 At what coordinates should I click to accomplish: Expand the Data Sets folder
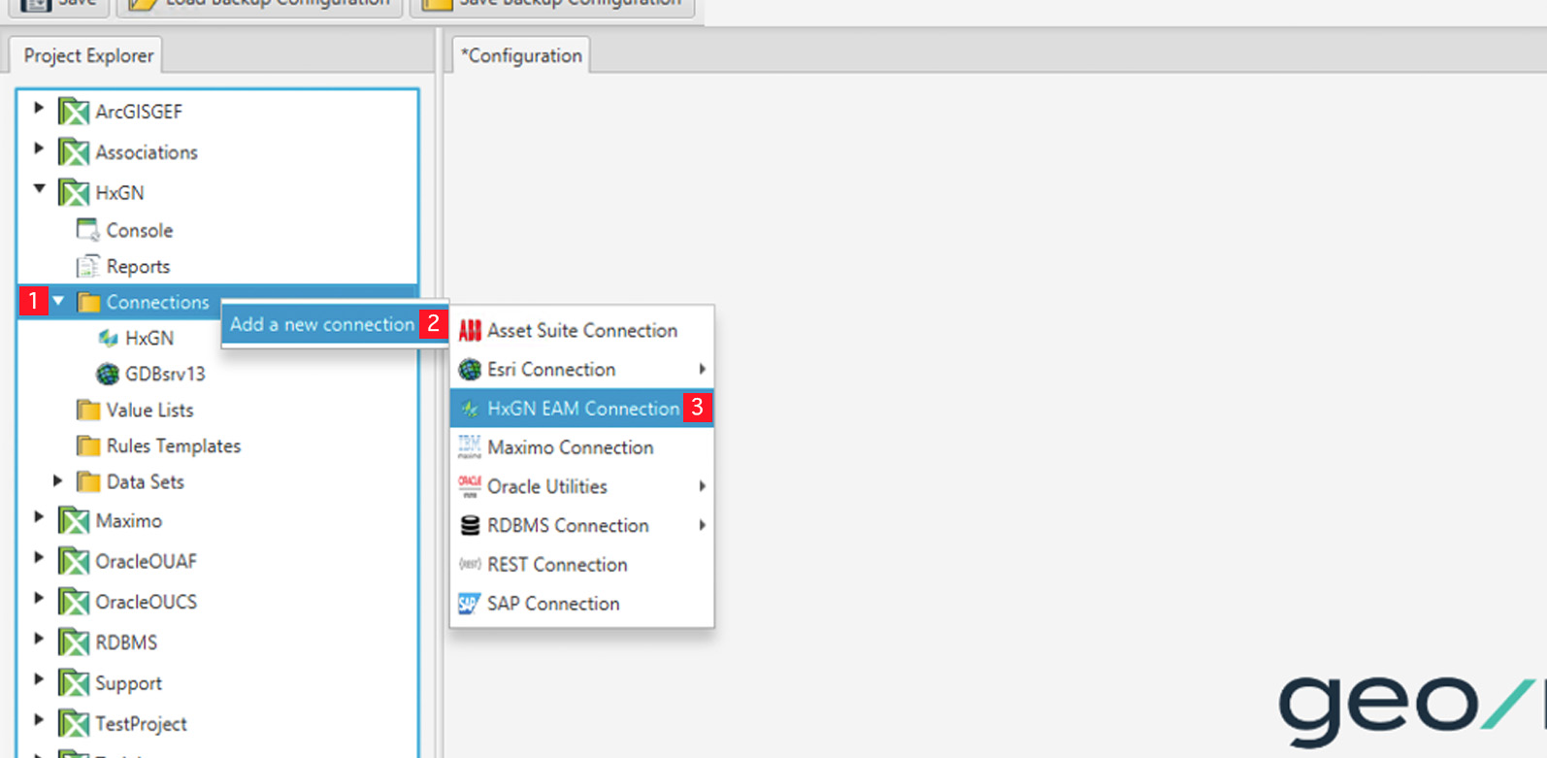(x=57, y=480)
